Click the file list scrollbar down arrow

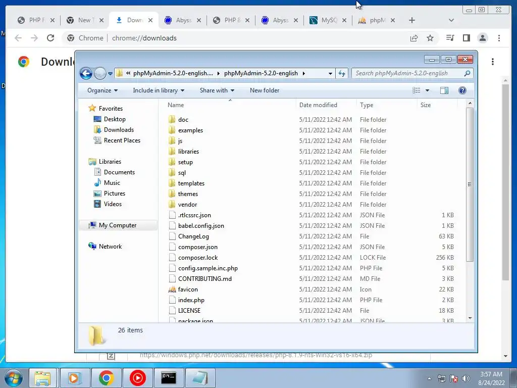(470, 318)
